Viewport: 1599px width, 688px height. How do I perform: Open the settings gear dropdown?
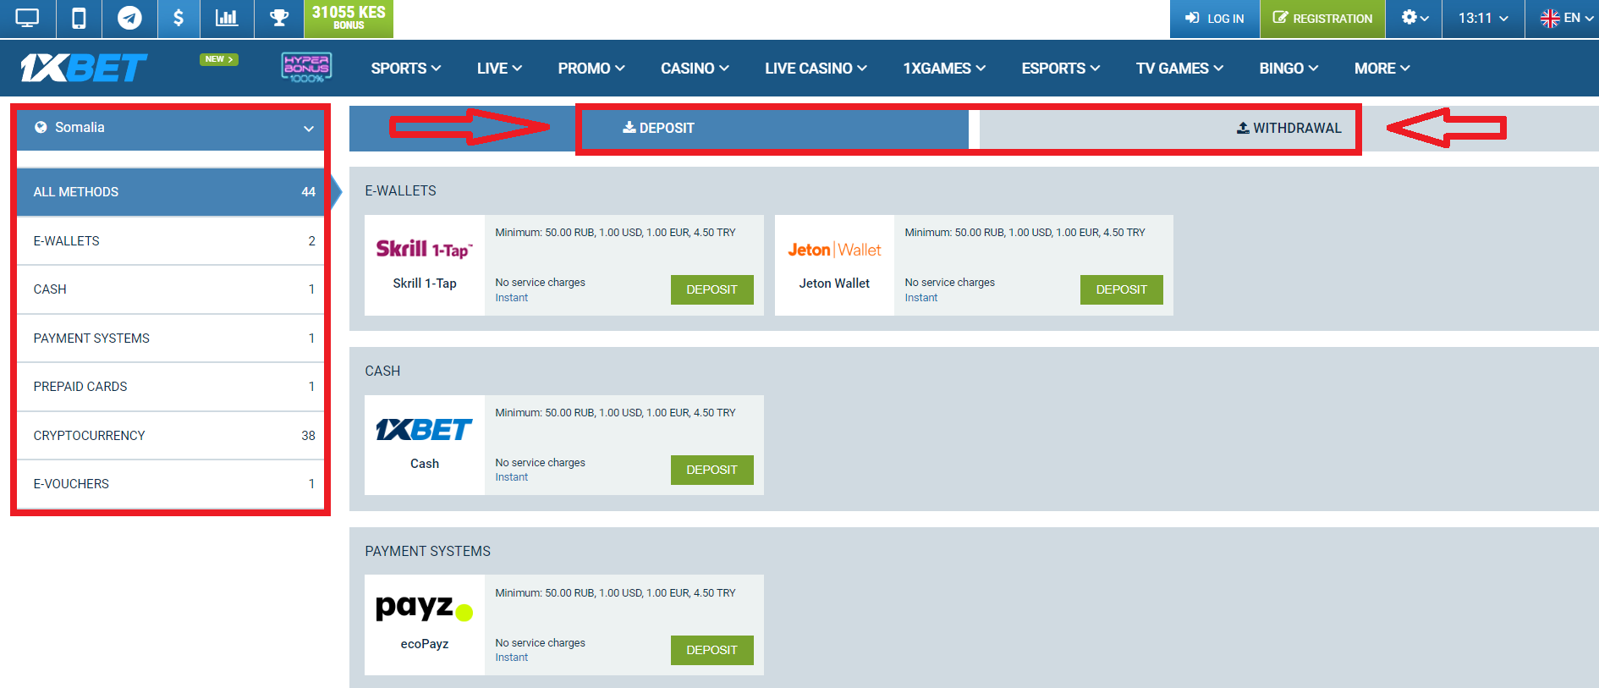tap(1415, 18)
